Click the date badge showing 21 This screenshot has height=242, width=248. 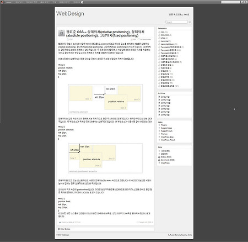tap(62, 33)
